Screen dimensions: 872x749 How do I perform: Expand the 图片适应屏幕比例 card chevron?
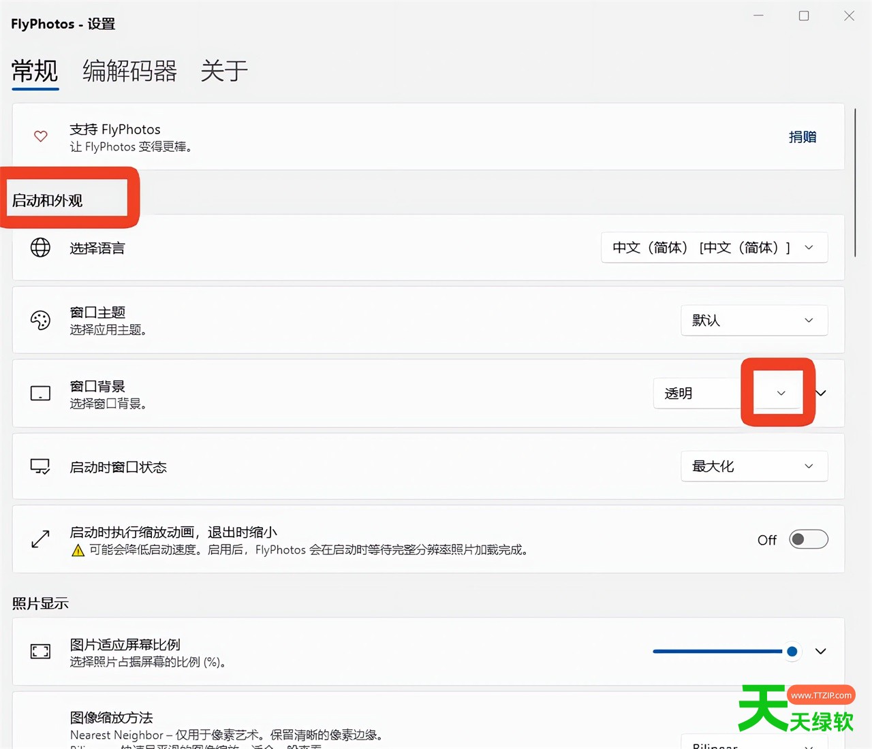821,651
